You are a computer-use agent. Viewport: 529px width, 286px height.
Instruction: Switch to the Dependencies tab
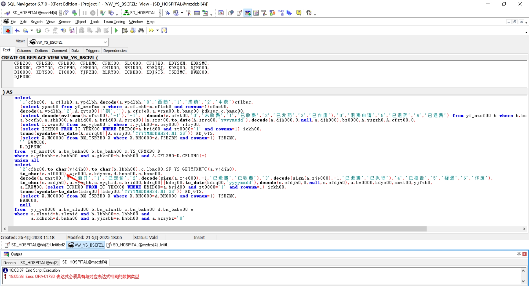click(115, 51)
